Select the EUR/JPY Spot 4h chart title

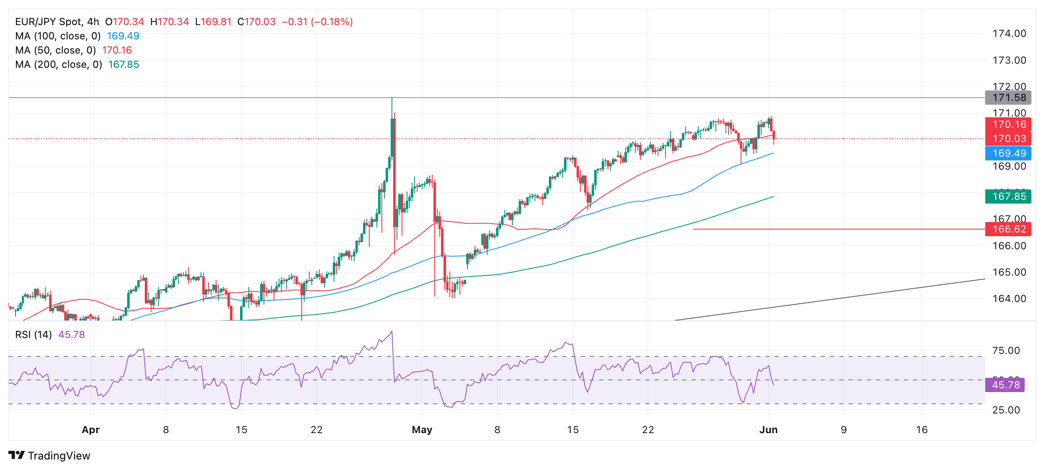[x=57, y=22]
